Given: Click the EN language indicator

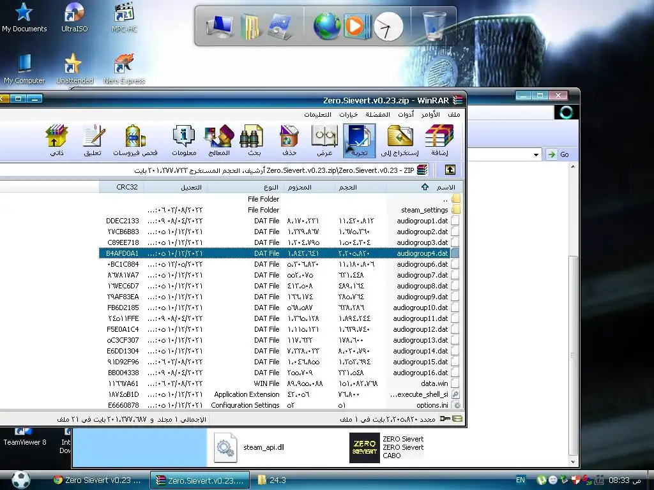Looking at the screenshot, I should (520, 480).
